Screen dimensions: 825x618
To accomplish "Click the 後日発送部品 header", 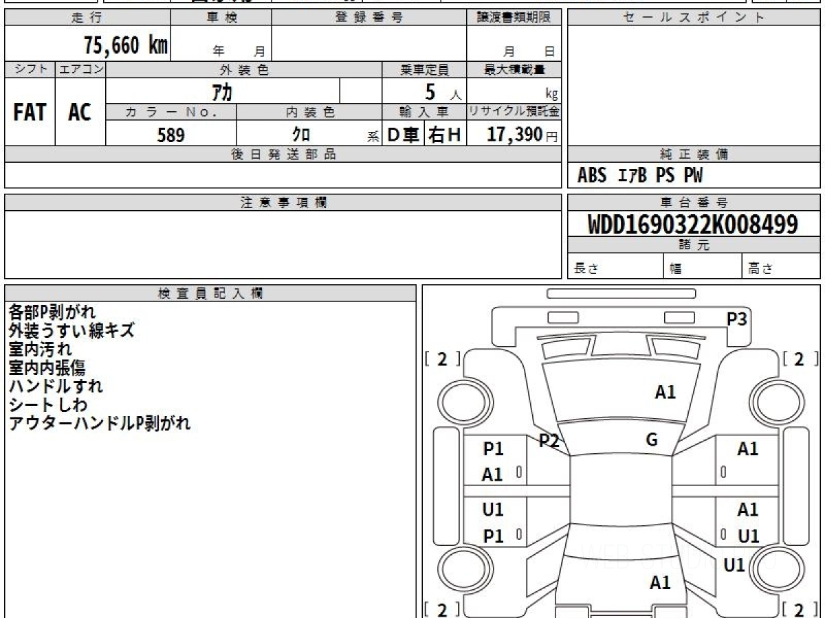I will point(283,154).
